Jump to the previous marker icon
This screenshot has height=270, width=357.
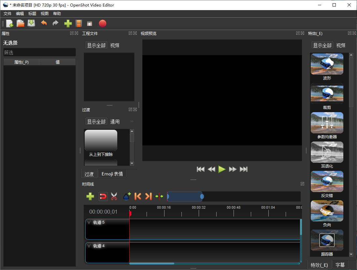pos(138,196)
